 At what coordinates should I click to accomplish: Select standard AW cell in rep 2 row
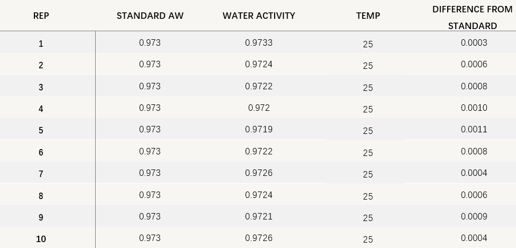[150, 64]
